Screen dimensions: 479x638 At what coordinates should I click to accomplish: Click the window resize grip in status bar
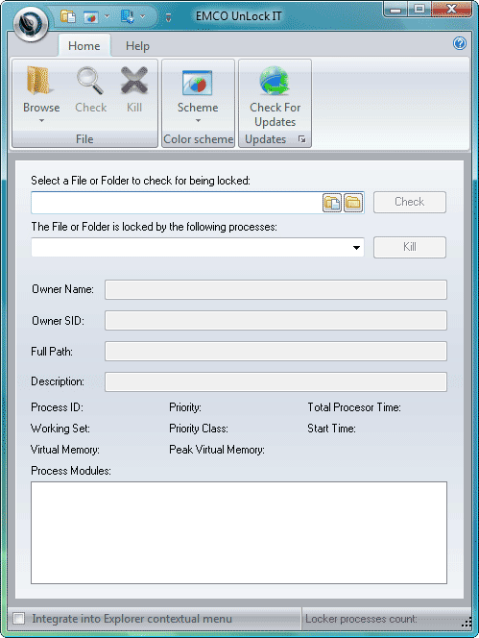[467, 623]
